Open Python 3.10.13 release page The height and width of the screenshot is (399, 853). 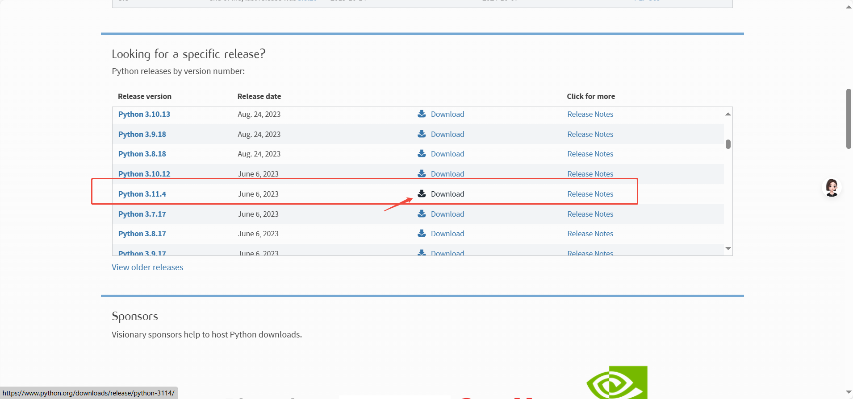(144, 114)
